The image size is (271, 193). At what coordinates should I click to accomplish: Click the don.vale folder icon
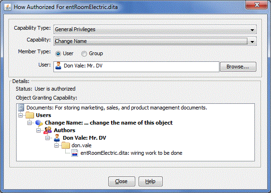66,145
